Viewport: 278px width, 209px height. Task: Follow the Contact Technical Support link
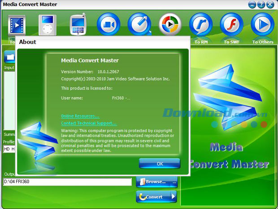tap(89, 123)
